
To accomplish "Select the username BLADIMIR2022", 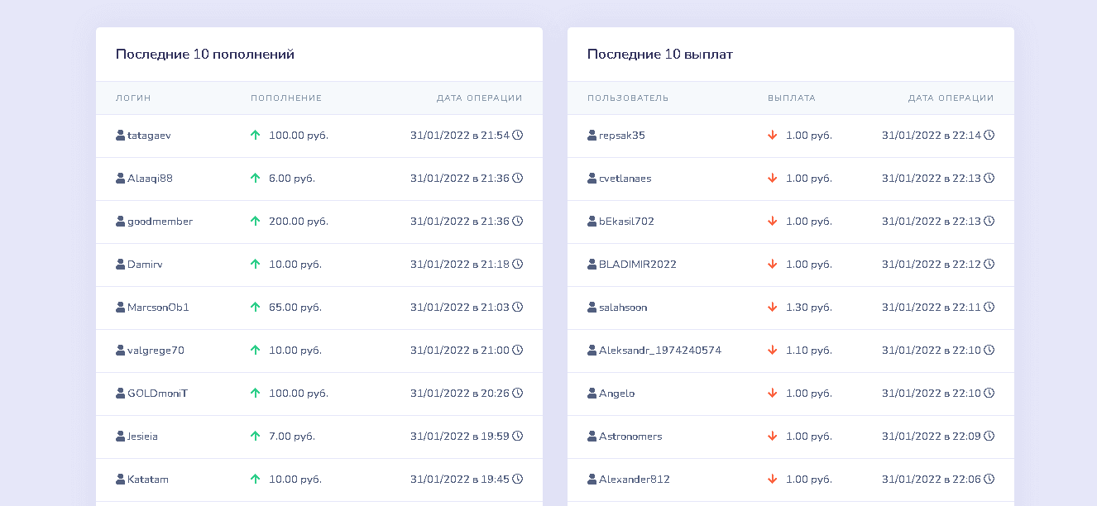I will pyautogui.click(x=637, y=264).
